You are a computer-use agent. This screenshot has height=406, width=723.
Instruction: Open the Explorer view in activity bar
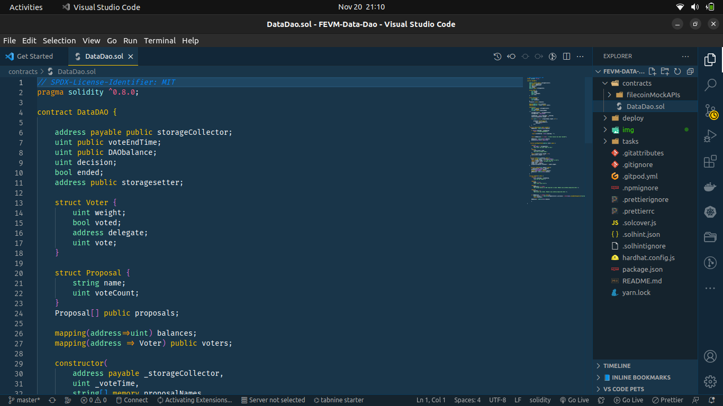coord(710,59)
